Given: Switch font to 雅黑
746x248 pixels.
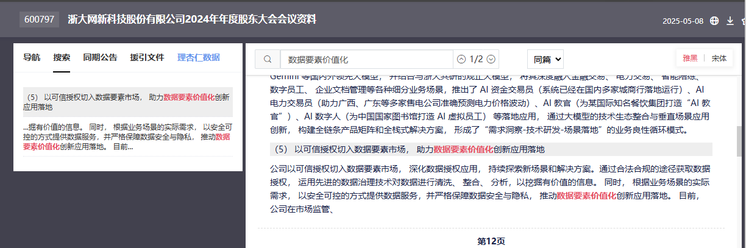Looking at the screenshot, I should pos(690,58).
